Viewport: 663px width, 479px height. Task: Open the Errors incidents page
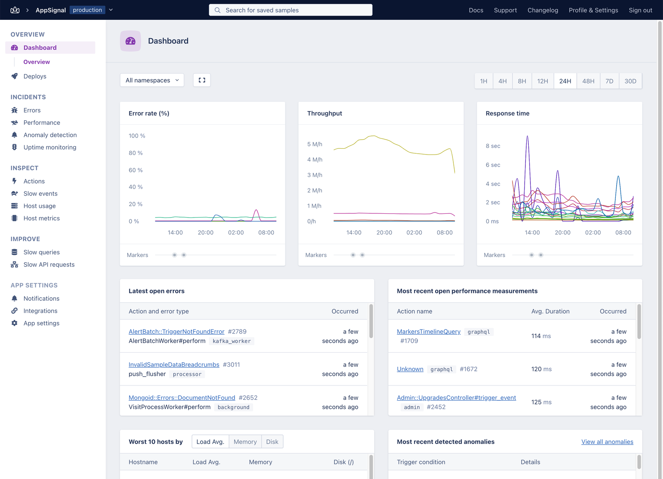tap(31, 110)
